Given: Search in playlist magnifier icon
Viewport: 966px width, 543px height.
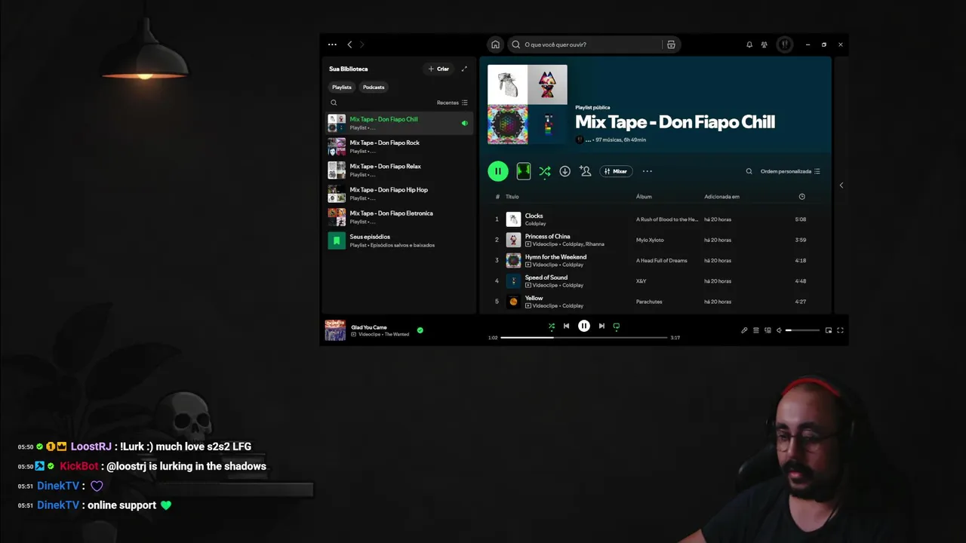Looking at the screenshot, I should [749, 171].
